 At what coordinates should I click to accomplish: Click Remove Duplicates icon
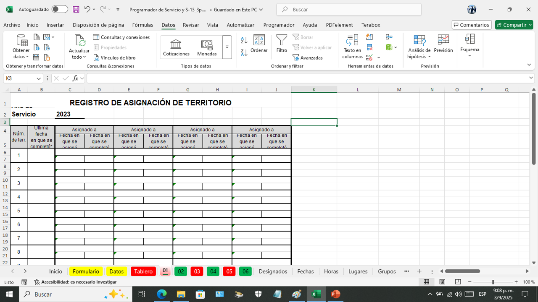[x=369, y=47]
